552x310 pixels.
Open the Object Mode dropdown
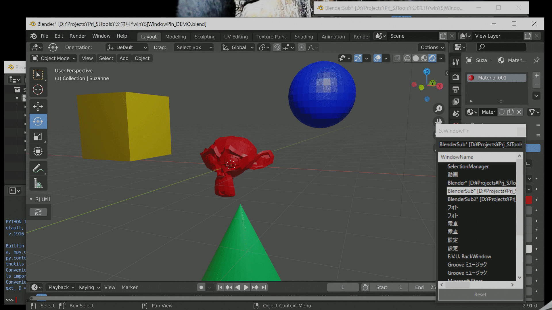(x=53, y=58)
